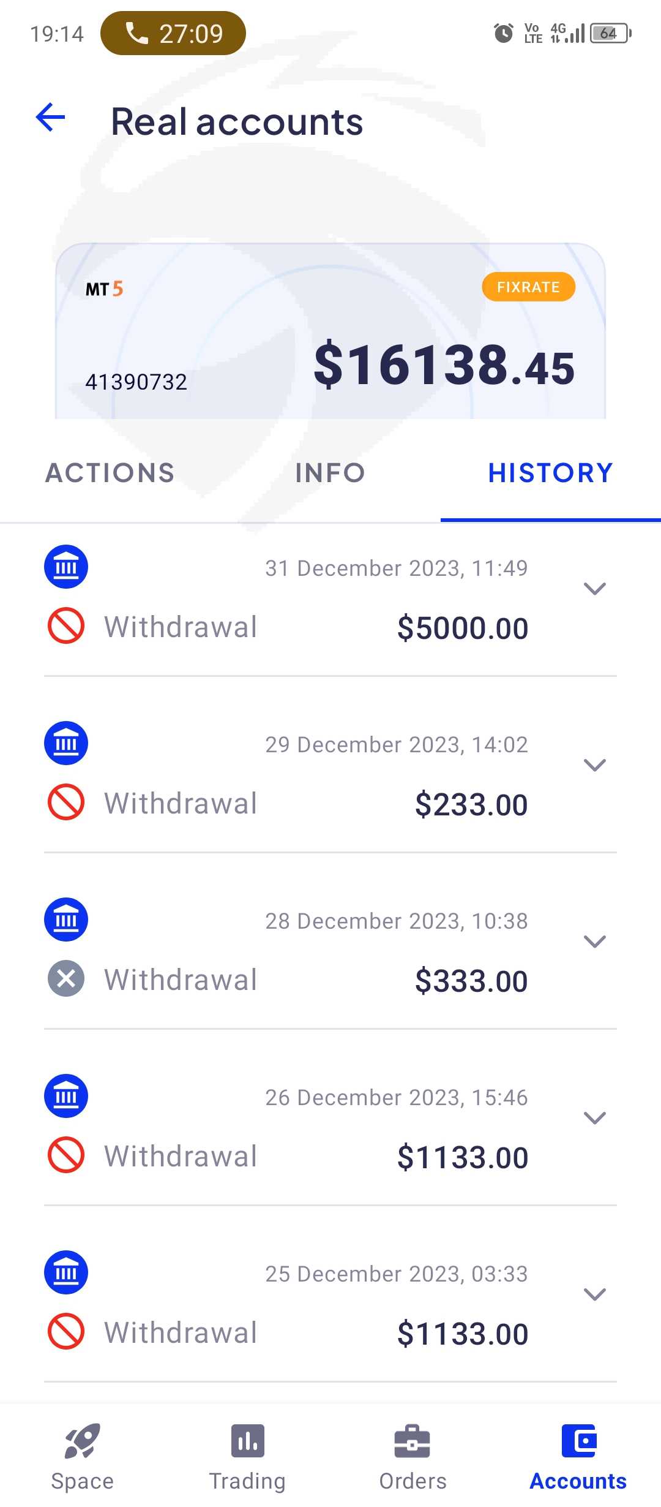Tap bank icon for 26 December withdrawal

pos(66,1096)
